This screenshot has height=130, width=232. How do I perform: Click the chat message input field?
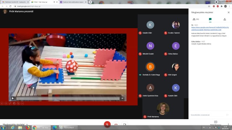tap(207, 115)
